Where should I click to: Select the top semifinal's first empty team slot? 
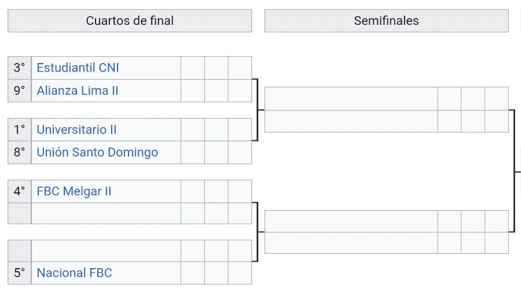point(351,99)
